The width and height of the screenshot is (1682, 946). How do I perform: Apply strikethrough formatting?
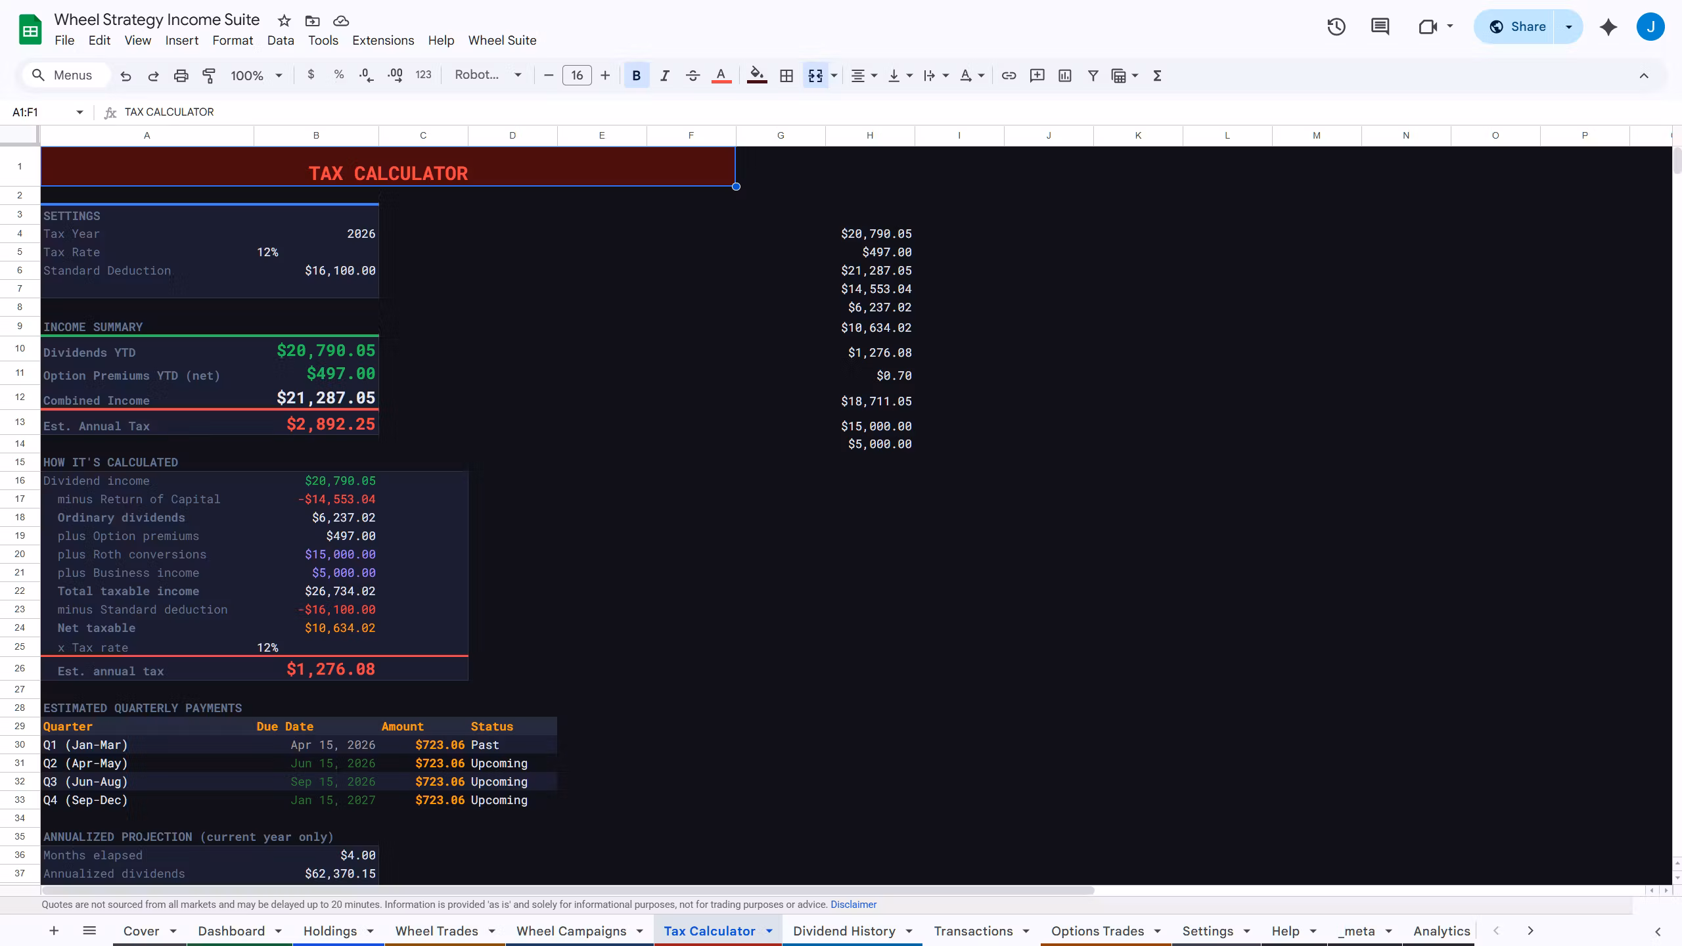693,76
